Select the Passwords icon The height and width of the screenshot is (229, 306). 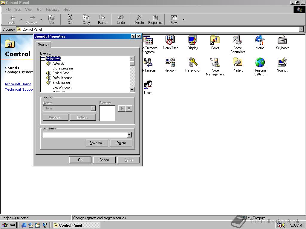pyautogui.click(x=193, y=63)
